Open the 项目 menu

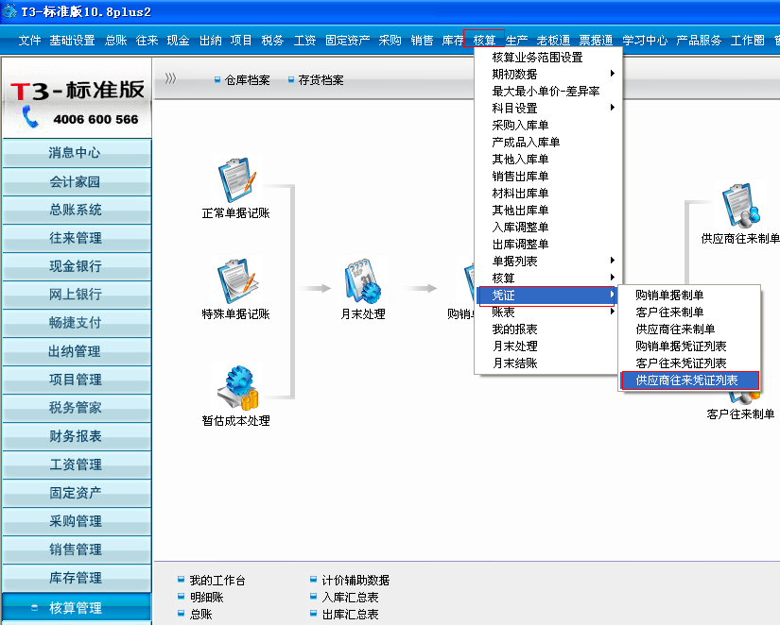[241, 40]
